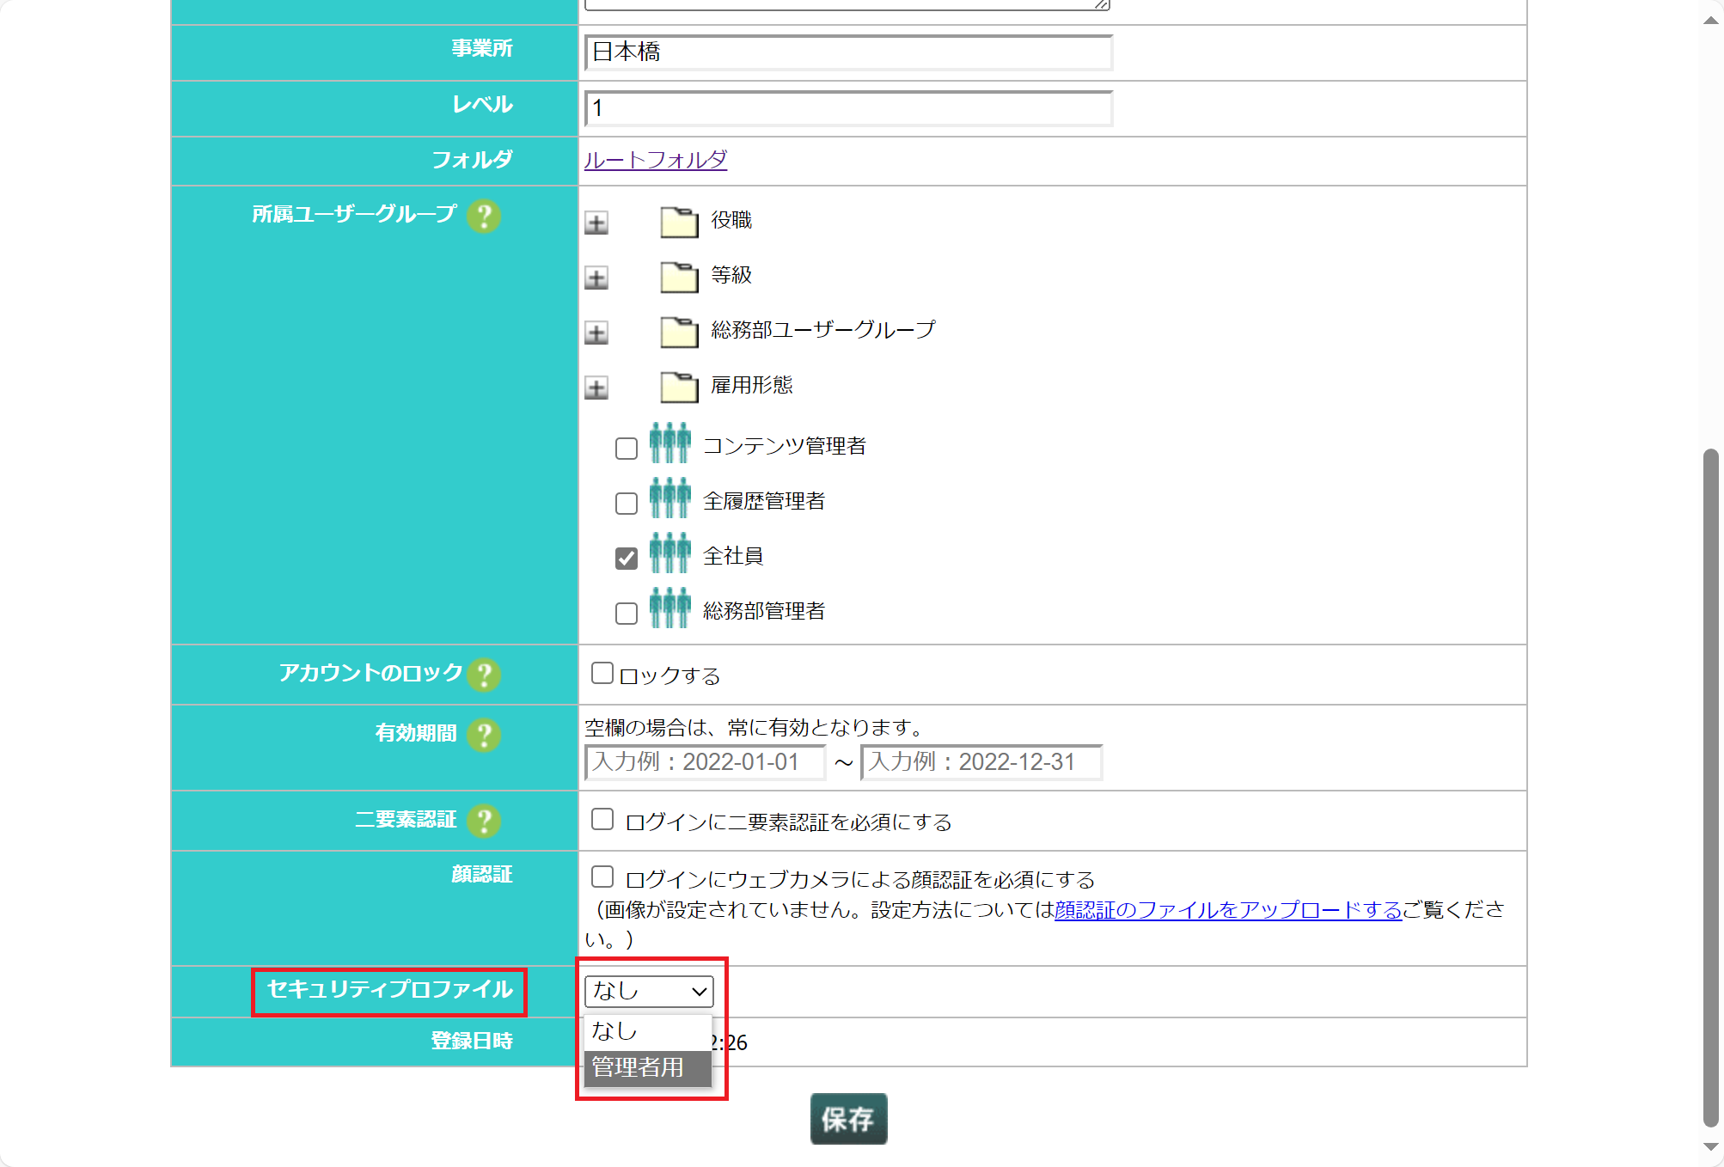1724x1167 pixels.
Task: Click the 等級 folder icon
Action: tap(679, 277)
